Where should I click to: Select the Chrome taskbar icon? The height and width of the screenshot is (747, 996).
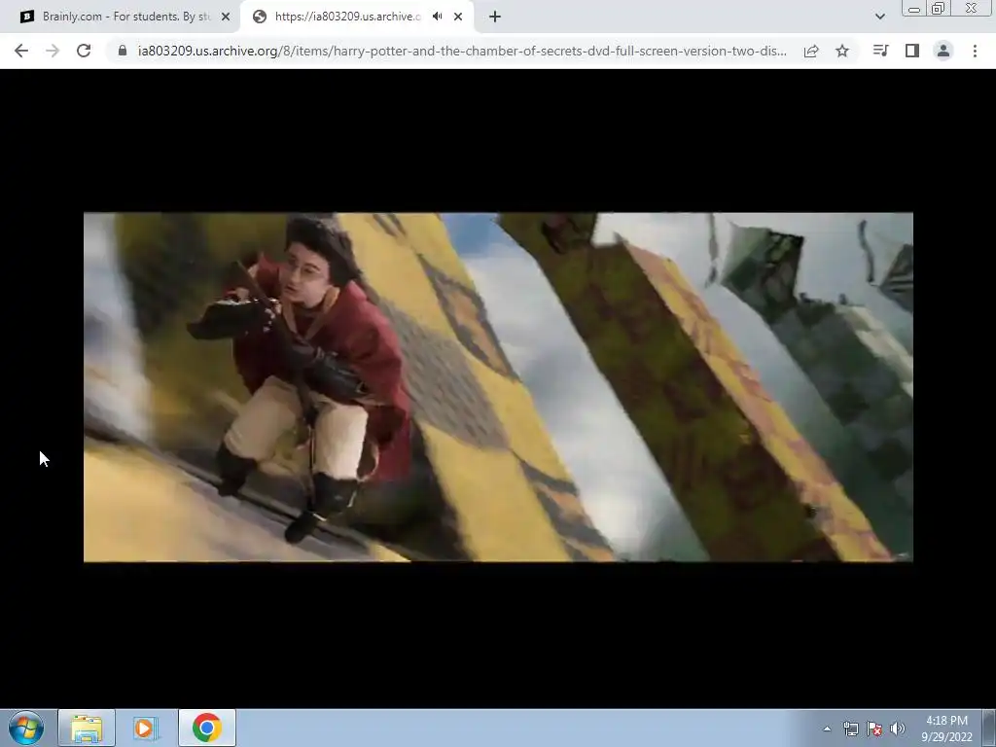[x=207, y=728]
